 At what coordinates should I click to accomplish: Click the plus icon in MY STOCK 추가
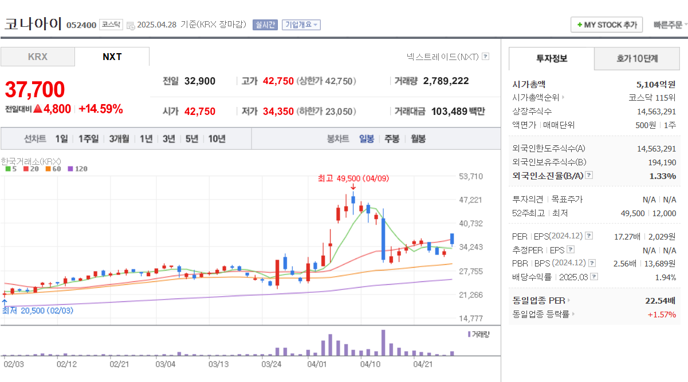pyautogui.click(x=580, y=25)
